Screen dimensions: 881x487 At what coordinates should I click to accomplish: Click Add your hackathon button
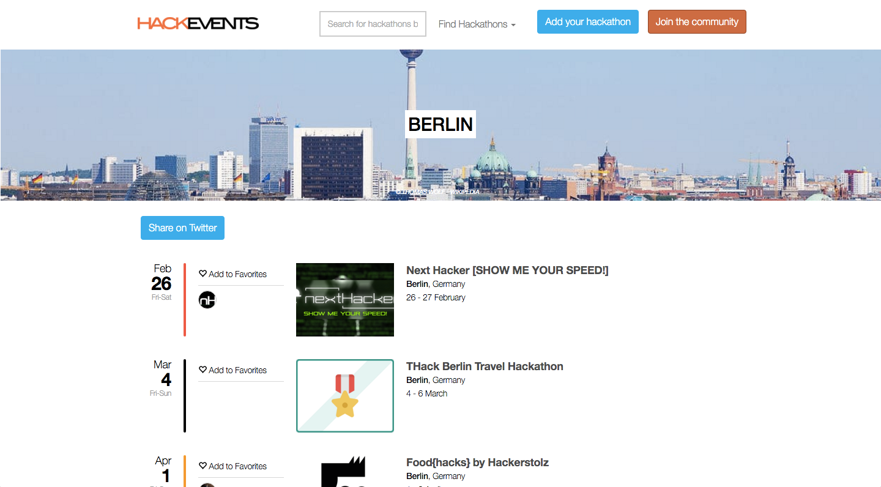click(x=588, y=22)
